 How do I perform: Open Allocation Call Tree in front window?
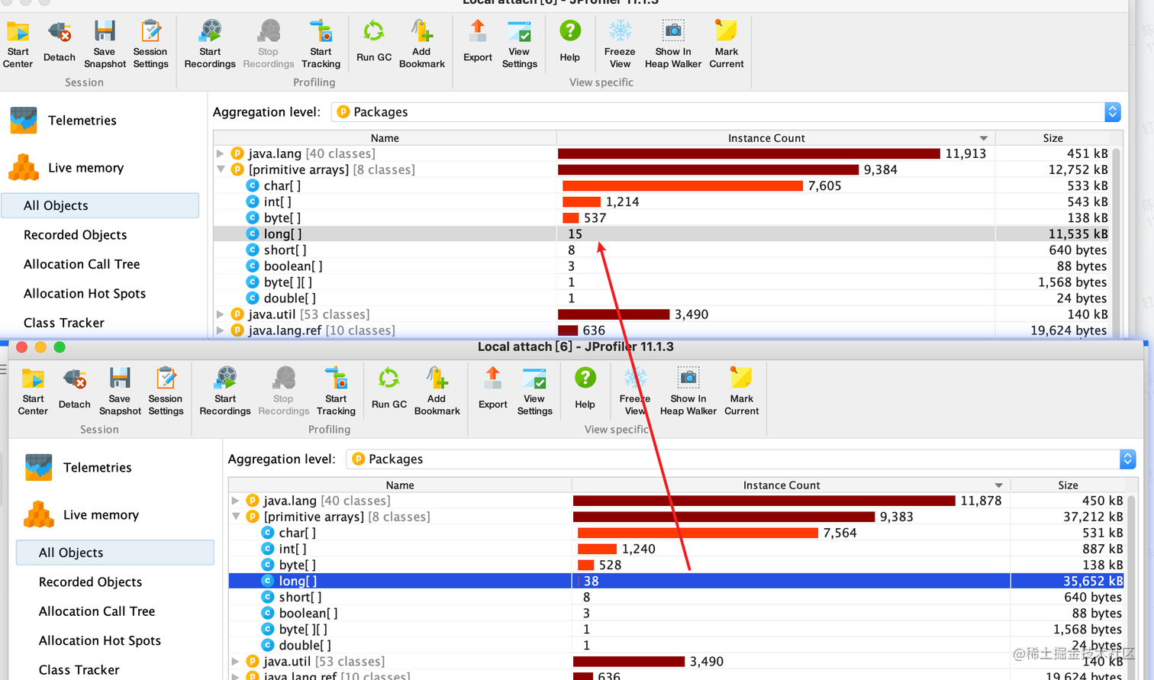tap(97, 611)
